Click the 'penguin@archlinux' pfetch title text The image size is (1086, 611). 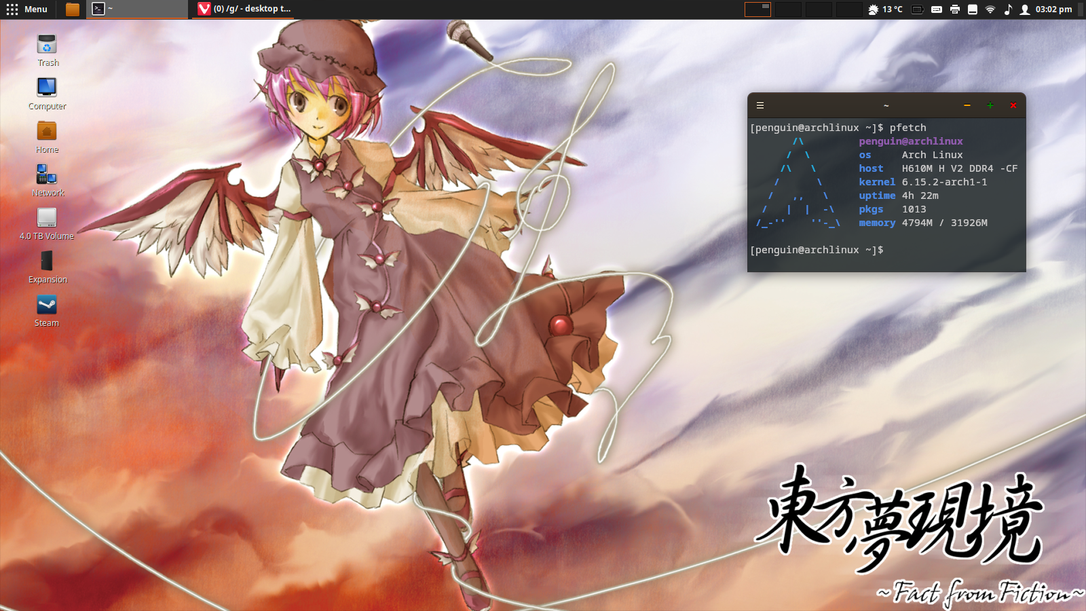(911, 141)
